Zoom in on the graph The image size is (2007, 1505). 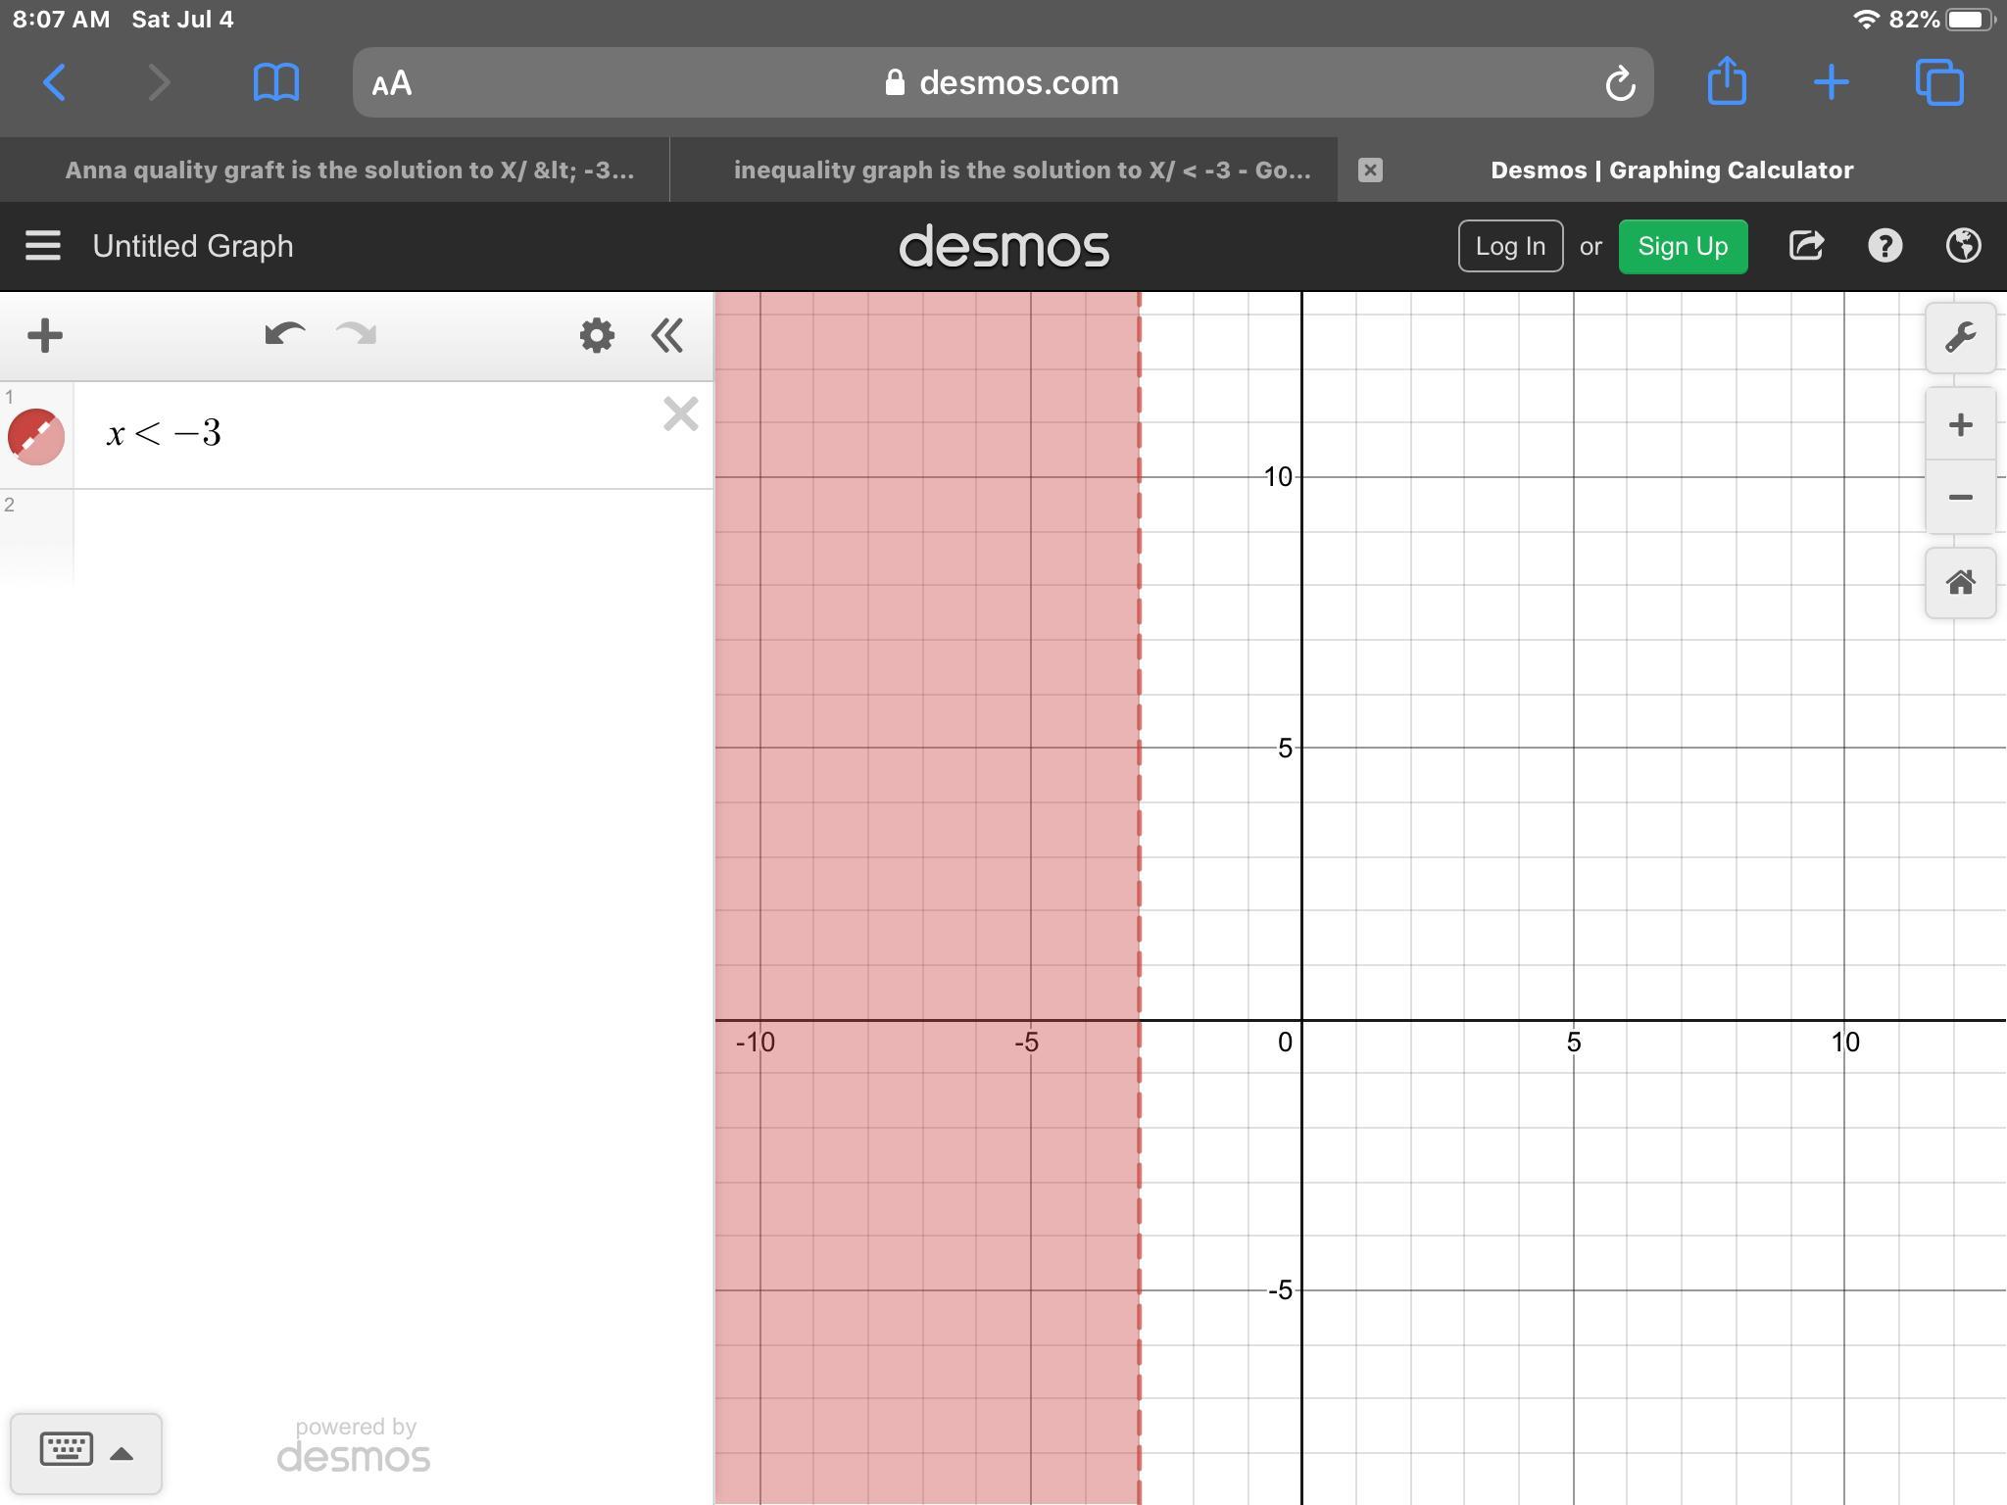1960,425
